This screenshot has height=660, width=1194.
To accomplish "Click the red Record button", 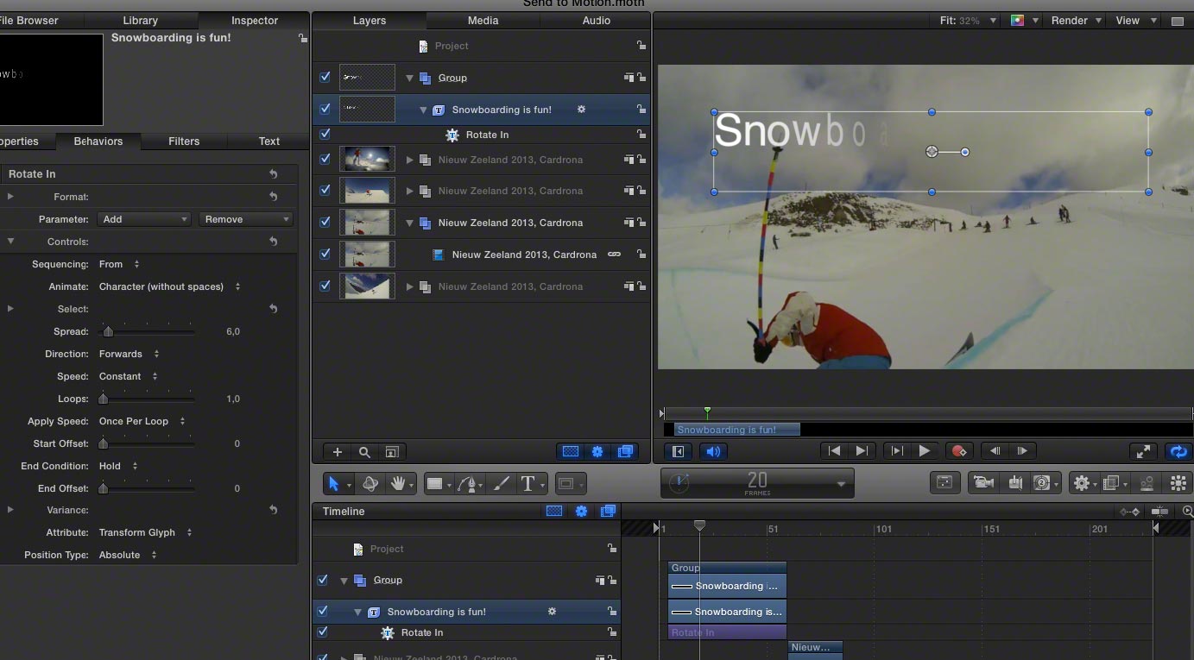I will click(957, 451).
